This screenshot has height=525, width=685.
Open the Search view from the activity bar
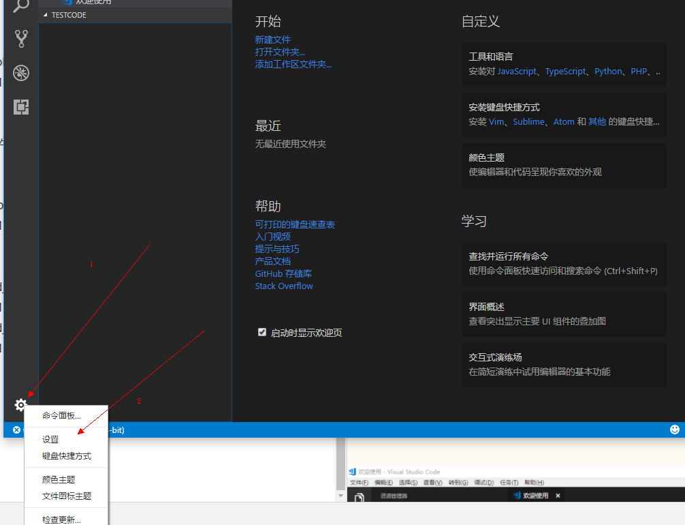pyautogui.click(x=20, y=5)
